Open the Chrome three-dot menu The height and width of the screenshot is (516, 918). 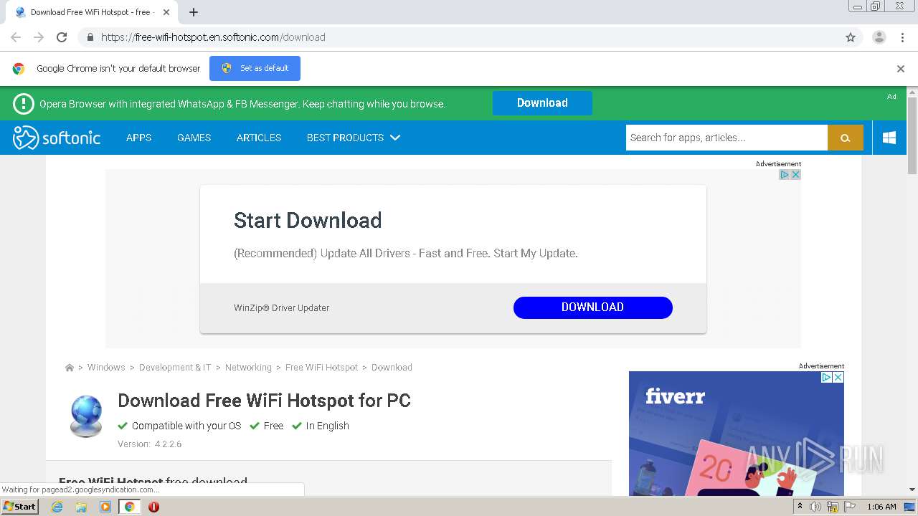click(x=902, y=37)
